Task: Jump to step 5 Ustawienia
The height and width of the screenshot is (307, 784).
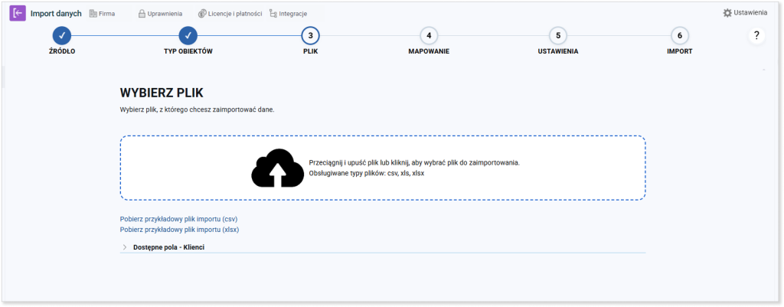Action: (x=558, y=35)
